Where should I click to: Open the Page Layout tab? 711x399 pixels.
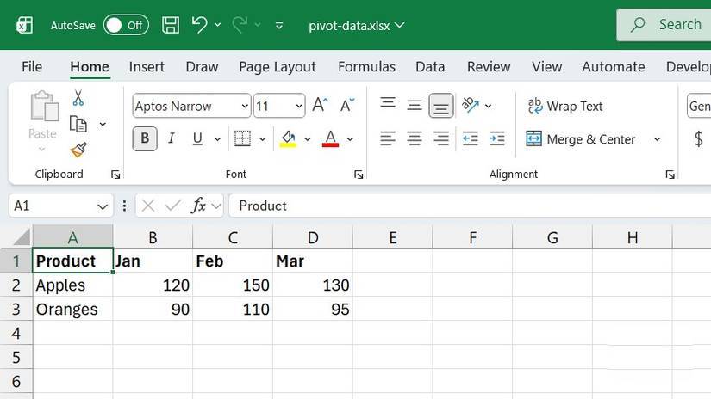tap(277, 67)
